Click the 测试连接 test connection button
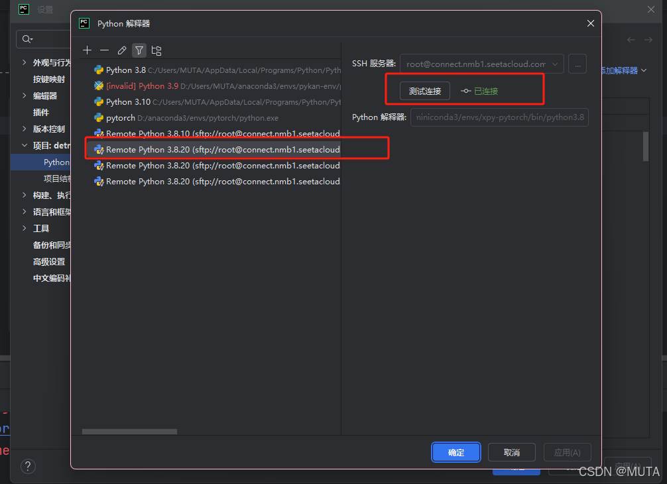The image size is (667, 484). (424, 91)
